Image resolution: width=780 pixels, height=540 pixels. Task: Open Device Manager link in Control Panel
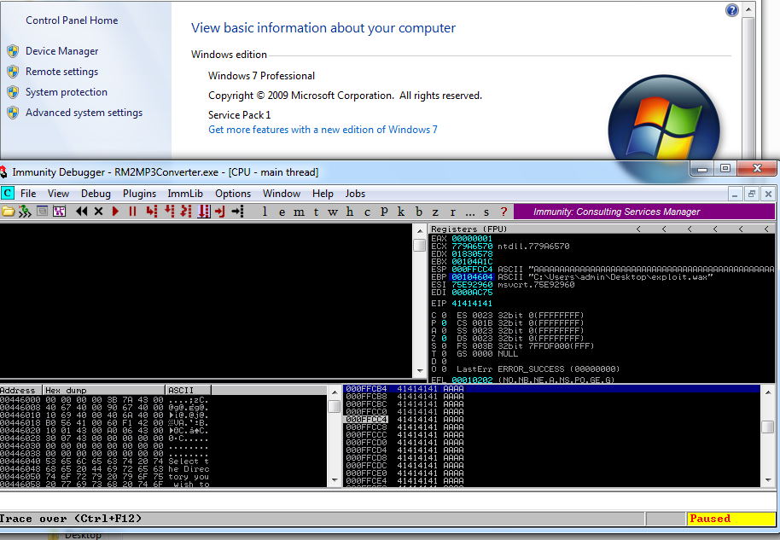pyautogui.click(x=61, y=51)
